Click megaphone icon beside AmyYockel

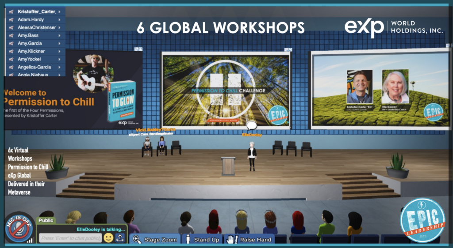(11, 59)
